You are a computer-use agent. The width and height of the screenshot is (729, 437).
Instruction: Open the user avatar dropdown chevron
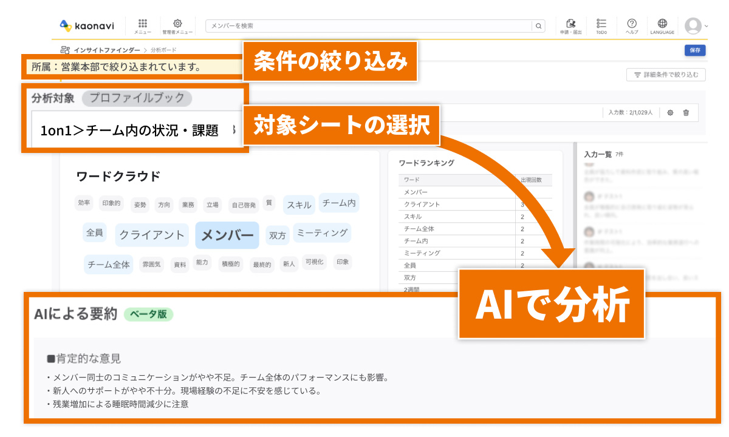click(x=705, y=26)
